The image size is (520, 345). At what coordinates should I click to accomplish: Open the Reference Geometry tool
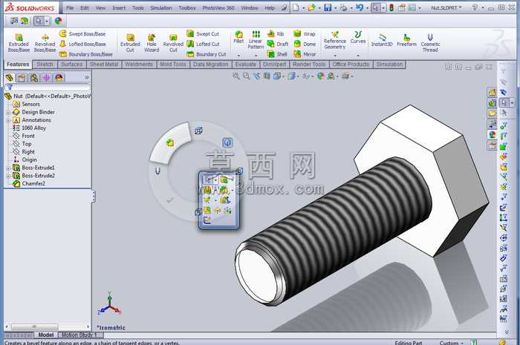tap(334, 40)
